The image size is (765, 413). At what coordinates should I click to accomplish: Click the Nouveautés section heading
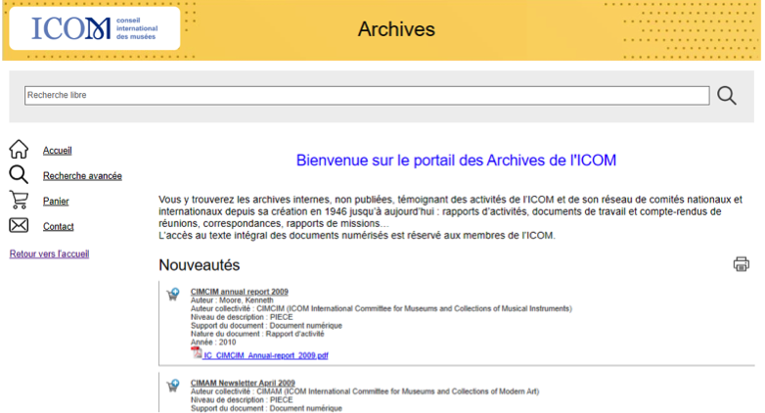coord(199,265)
